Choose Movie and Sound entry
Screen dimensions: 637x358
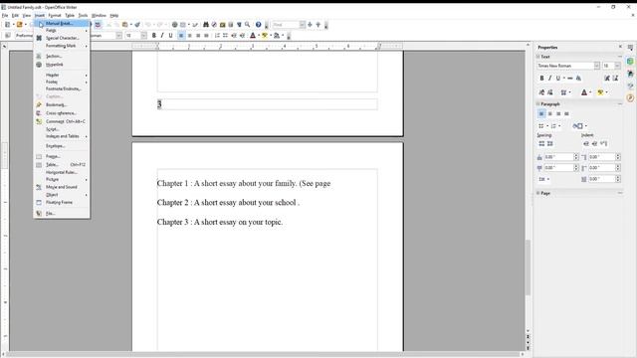point(62,187)
